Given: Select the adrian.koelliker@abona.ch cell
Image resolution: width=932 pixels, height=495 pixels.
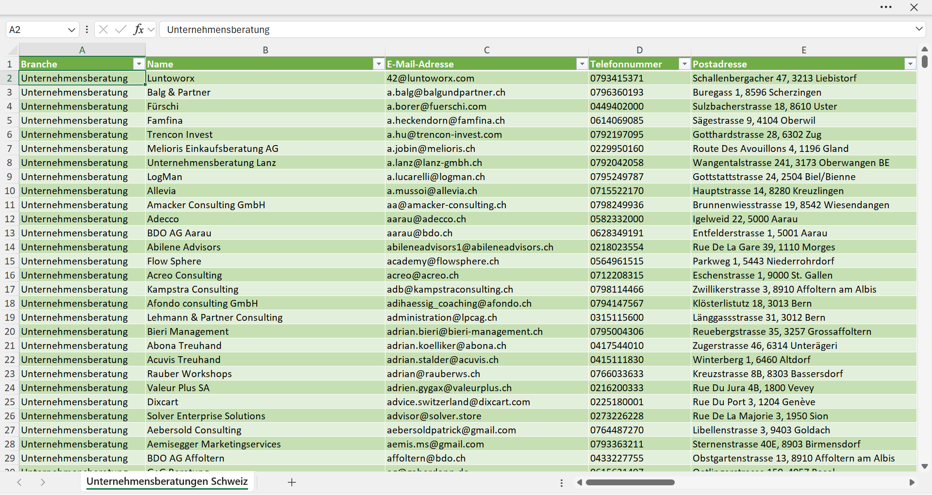Looking at the screenshot, I should pos(487,346).
